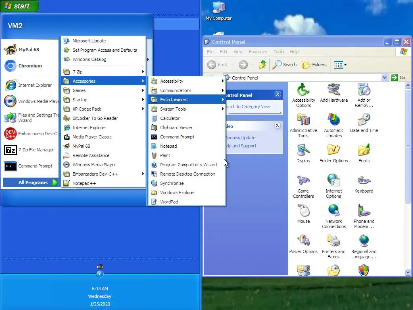Open Windows Explorer from Accessories
Viewport: 413px width, 310px height.
[x=187, y=193]
